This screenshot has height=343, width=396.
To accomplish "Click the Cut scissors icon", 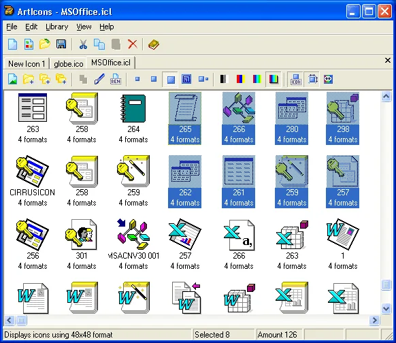I will tap(83, 44).
